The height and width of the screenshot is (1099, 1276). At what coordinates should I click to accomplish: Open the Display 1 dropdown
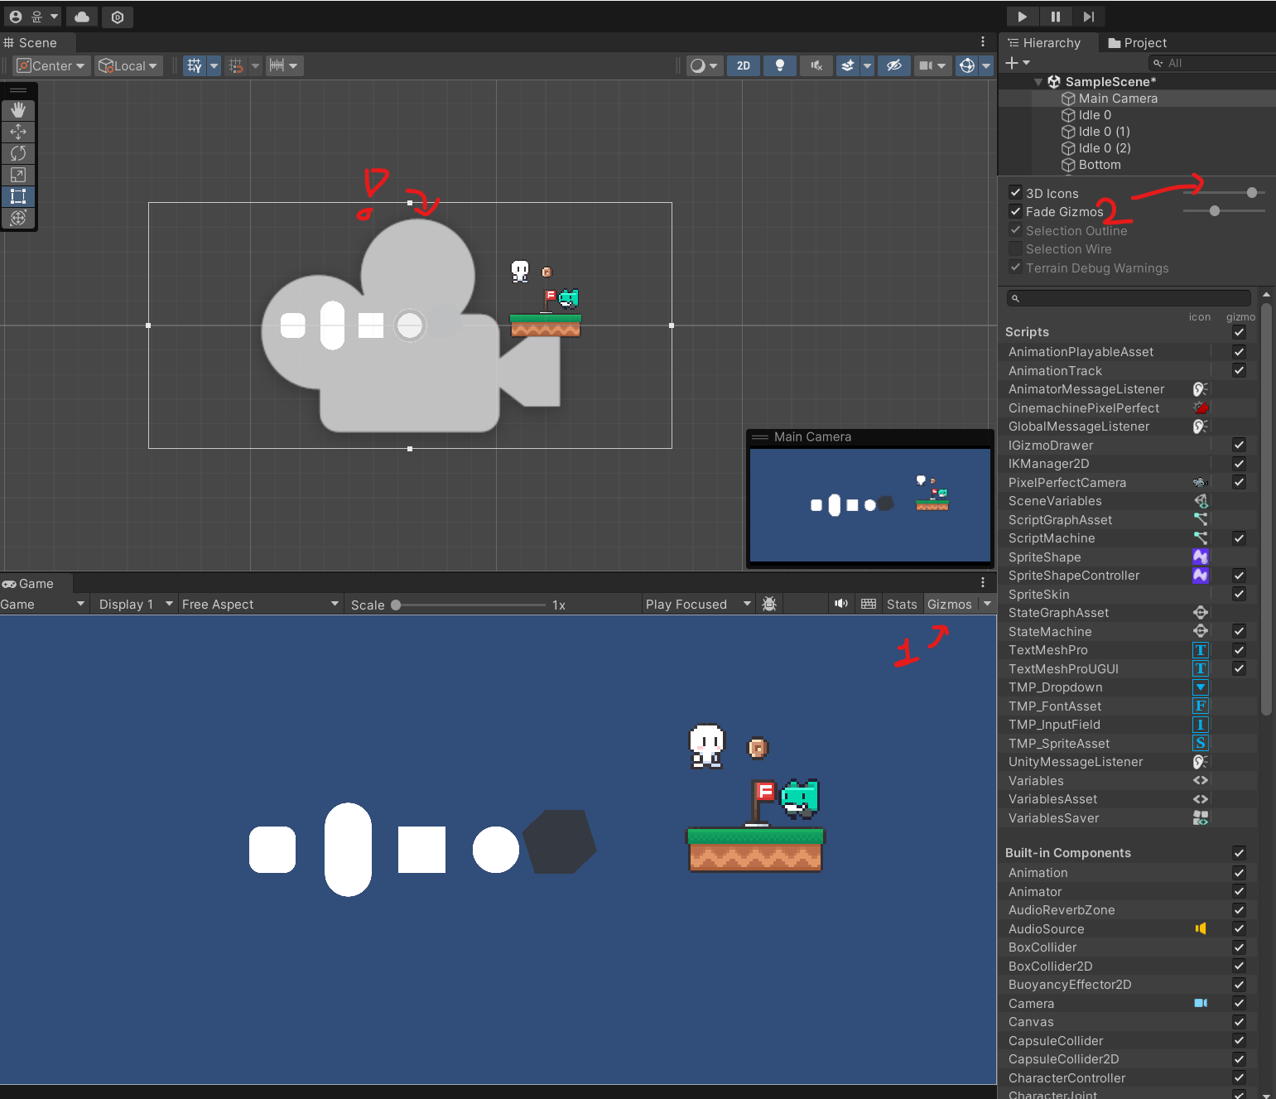point(135,604)
